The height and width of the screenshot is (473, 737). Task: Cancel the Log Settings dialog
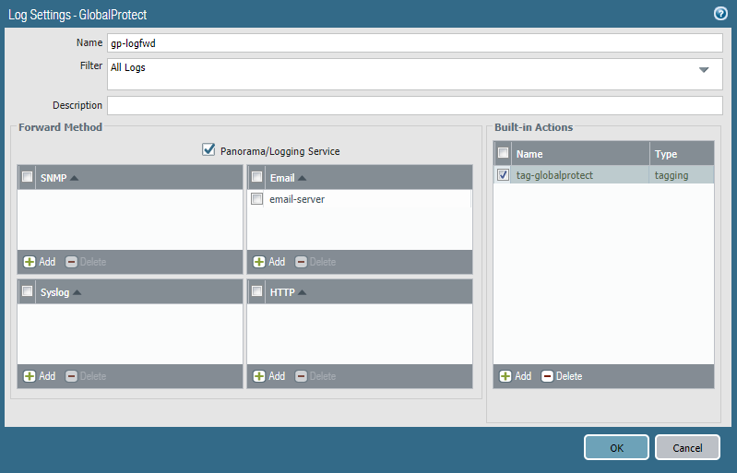(687, 448)
